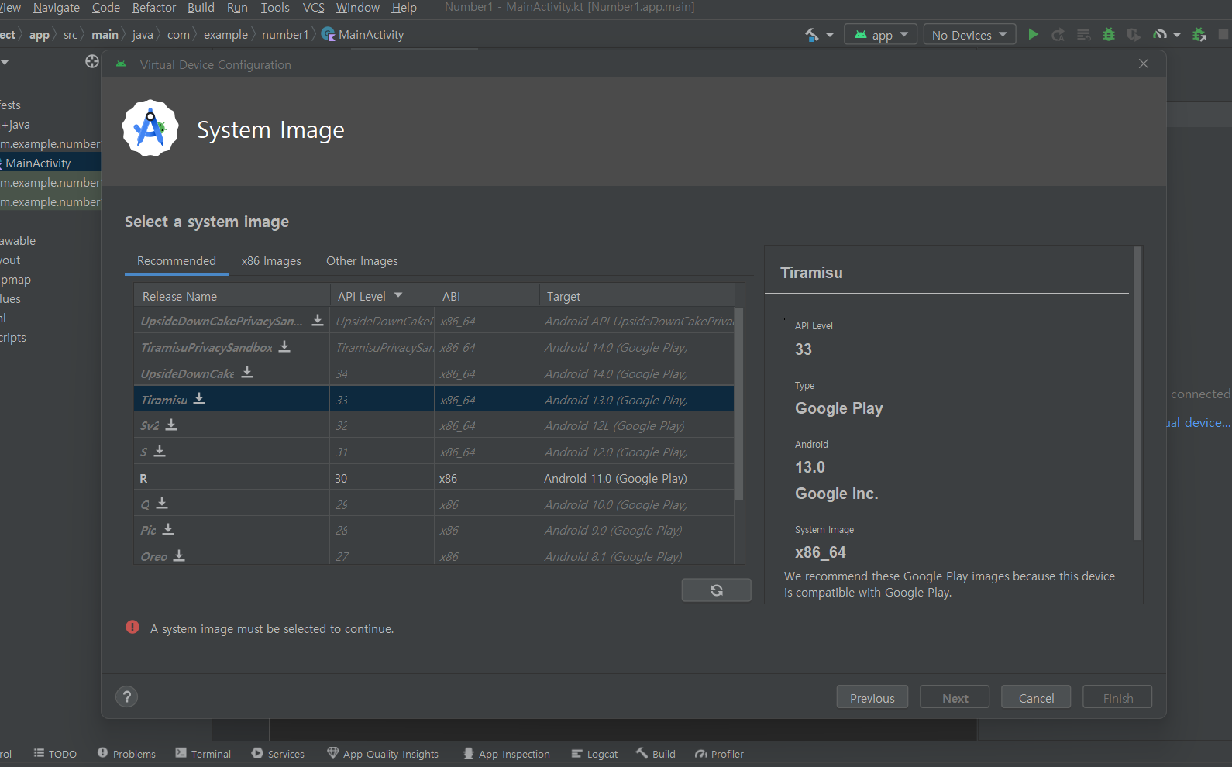Click the green Debug app bug icon
The image size is (1232, 767).
(x=1109, y=35)
